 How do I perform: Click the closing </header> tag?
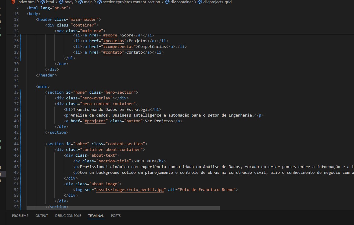click(46, 75)
